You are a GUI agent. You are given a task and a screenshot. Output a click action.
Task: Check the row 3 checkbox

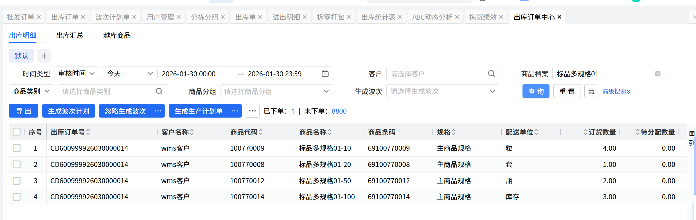click(17, 181)
